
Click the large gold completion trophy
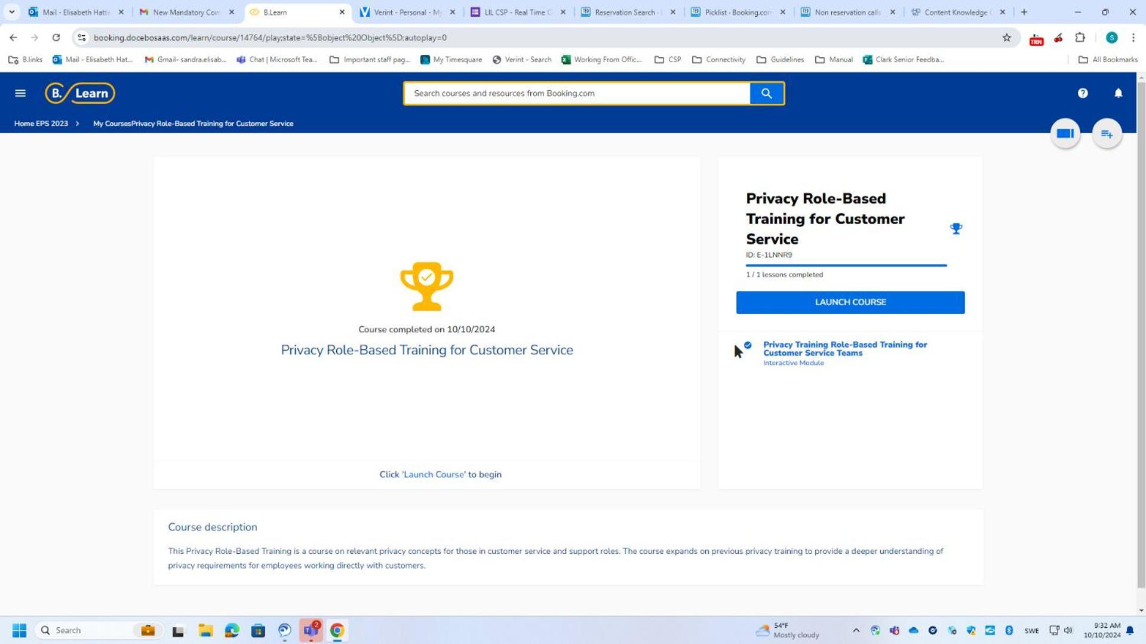coord(426,286)
